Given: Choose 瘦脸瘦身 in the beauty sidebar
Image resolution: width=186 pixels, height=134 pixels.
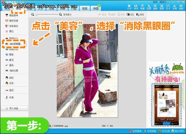Looking at the screenshot, I should (12, 15).
